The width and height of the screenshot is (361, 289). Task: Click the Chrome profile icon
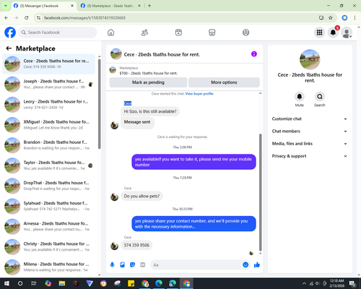344,18
